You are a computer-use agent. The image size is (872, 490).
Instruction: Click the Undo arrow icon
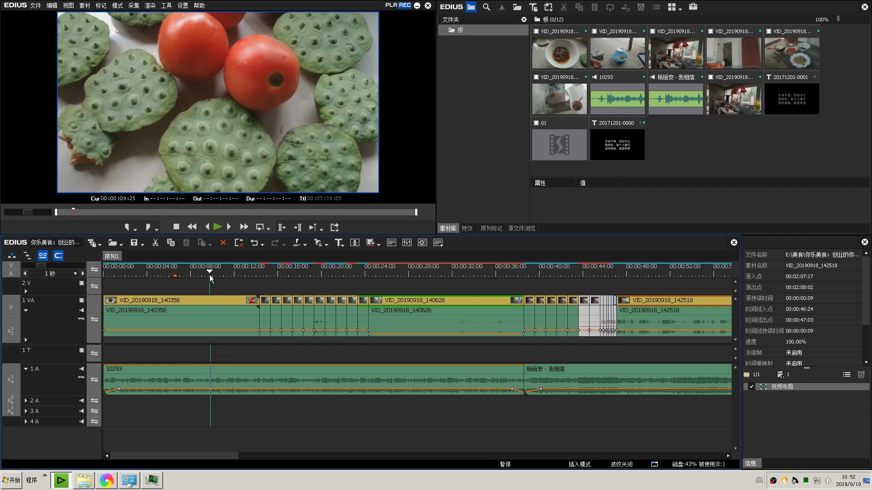pyautogui.click(x=254, y=243)
